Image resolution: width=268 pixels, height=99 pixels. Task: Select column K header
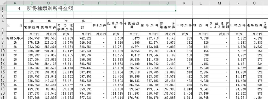[x=184, y=3]
